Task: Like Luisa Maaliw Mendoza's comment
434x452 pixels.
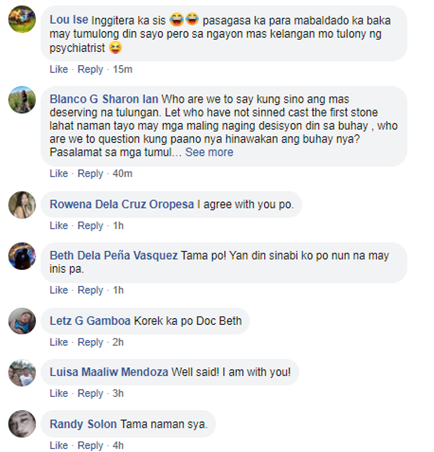Action: (59, 393)
